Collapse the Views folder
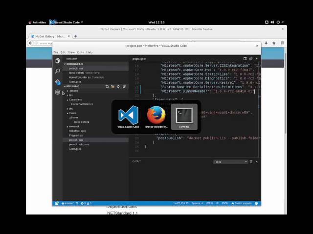 [x=67, y=113]
